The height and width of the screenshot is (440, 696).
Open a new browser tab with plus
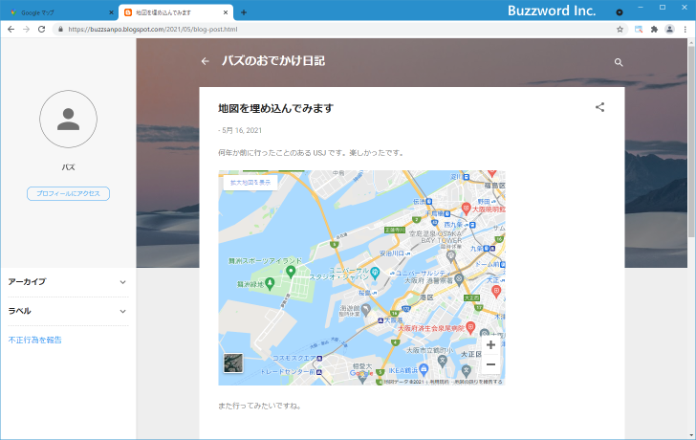pos(244,12)
